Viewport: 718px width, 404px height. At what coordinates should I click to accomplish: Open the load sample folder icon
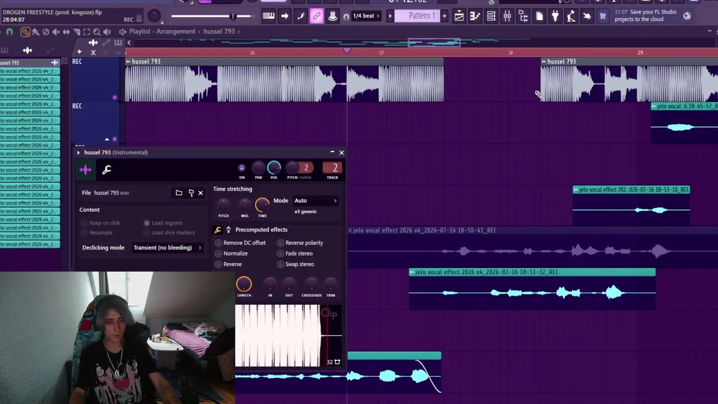[x=179, y=193]
